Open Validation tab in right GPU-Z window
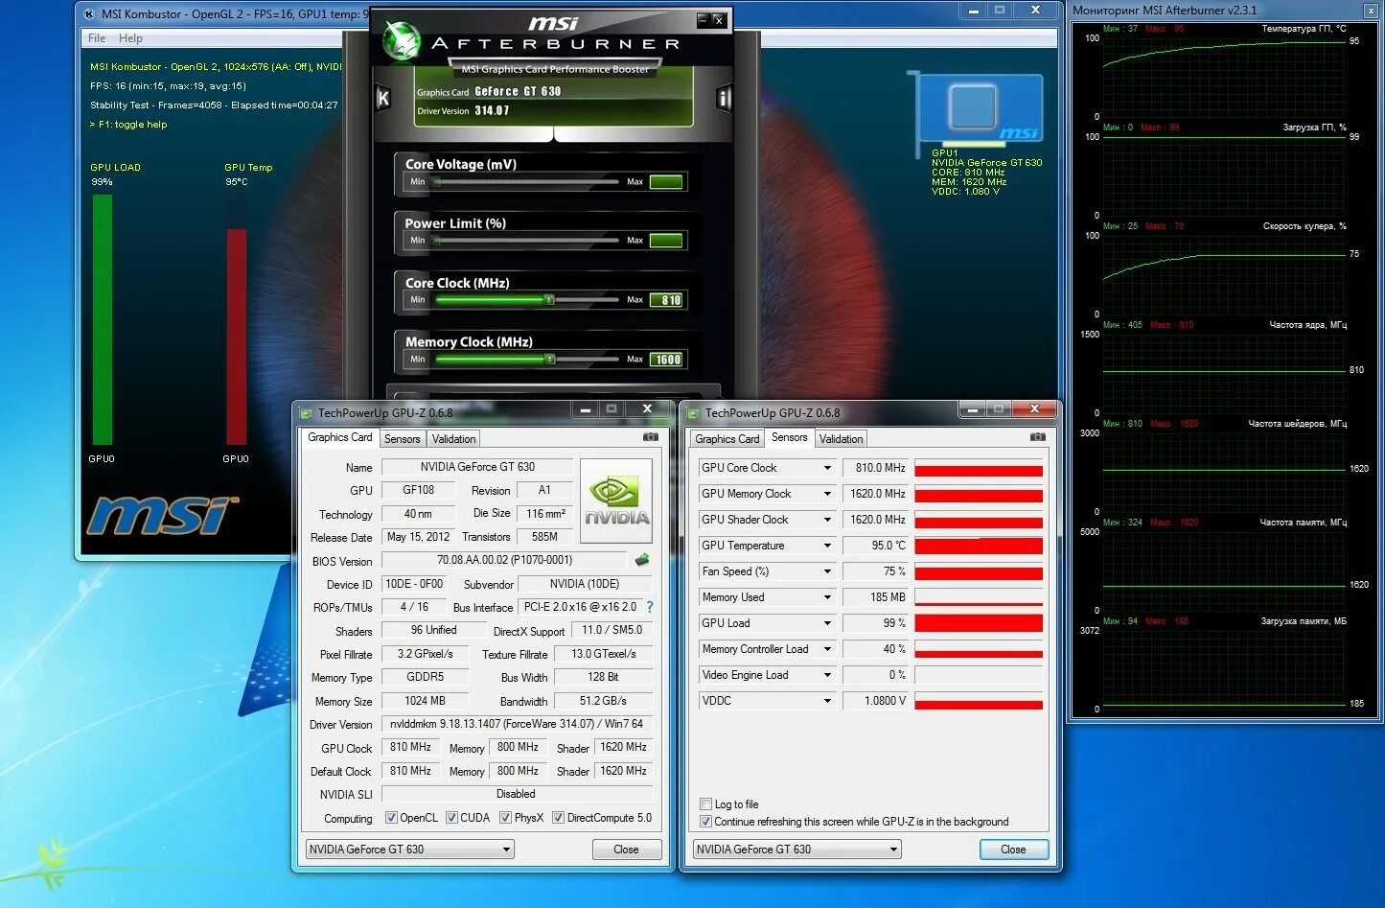The height and width of the screenshot is (908, 1385). tap(841, 439)
